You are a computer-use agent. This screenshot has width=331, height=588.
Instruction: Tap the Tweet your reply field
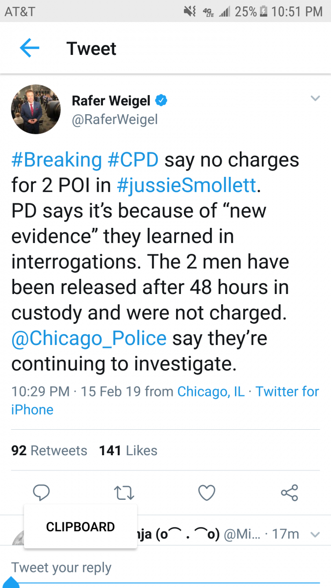(147, 567)
